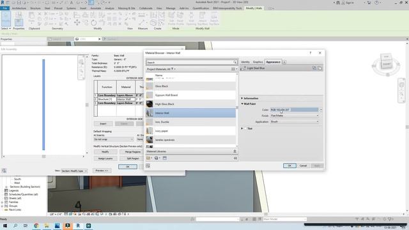The image size is (409, 230).
Task: Open Chrome from the Windows taskbar
Action: coord(36,226)
